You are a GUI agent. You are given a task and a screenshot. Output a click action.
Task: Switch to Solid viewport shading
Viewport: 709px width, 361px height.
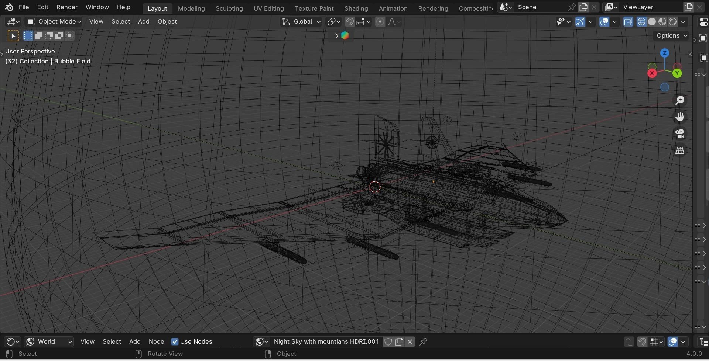(x=652, y=21)
